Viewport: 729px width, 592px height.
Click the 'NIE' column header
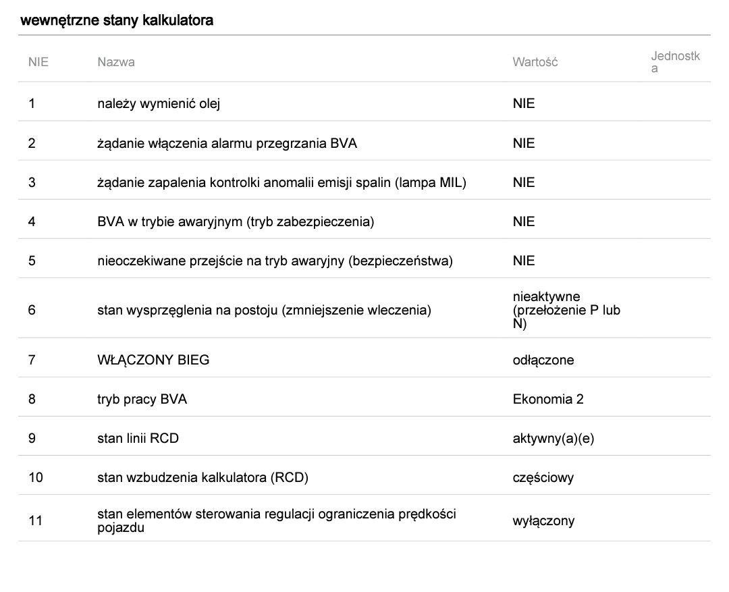(38, 62)
